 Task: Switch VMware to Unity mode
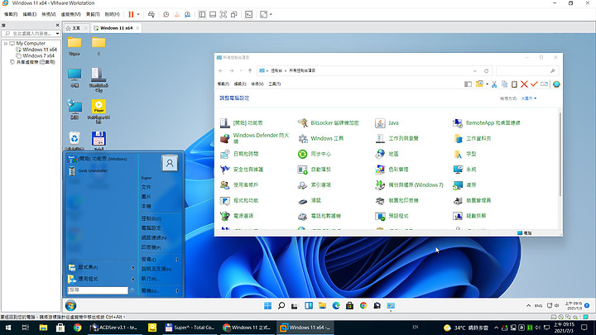click(x=233, y=14)
